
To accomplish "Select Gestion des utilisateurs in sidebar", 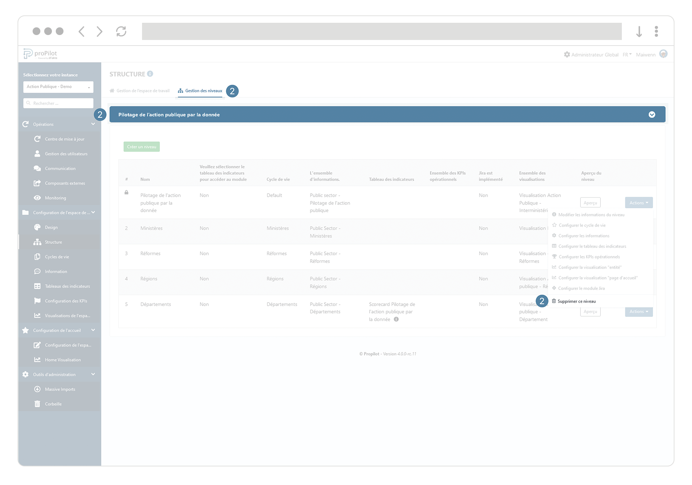I will pyautogui.click(x=66, y=153).
